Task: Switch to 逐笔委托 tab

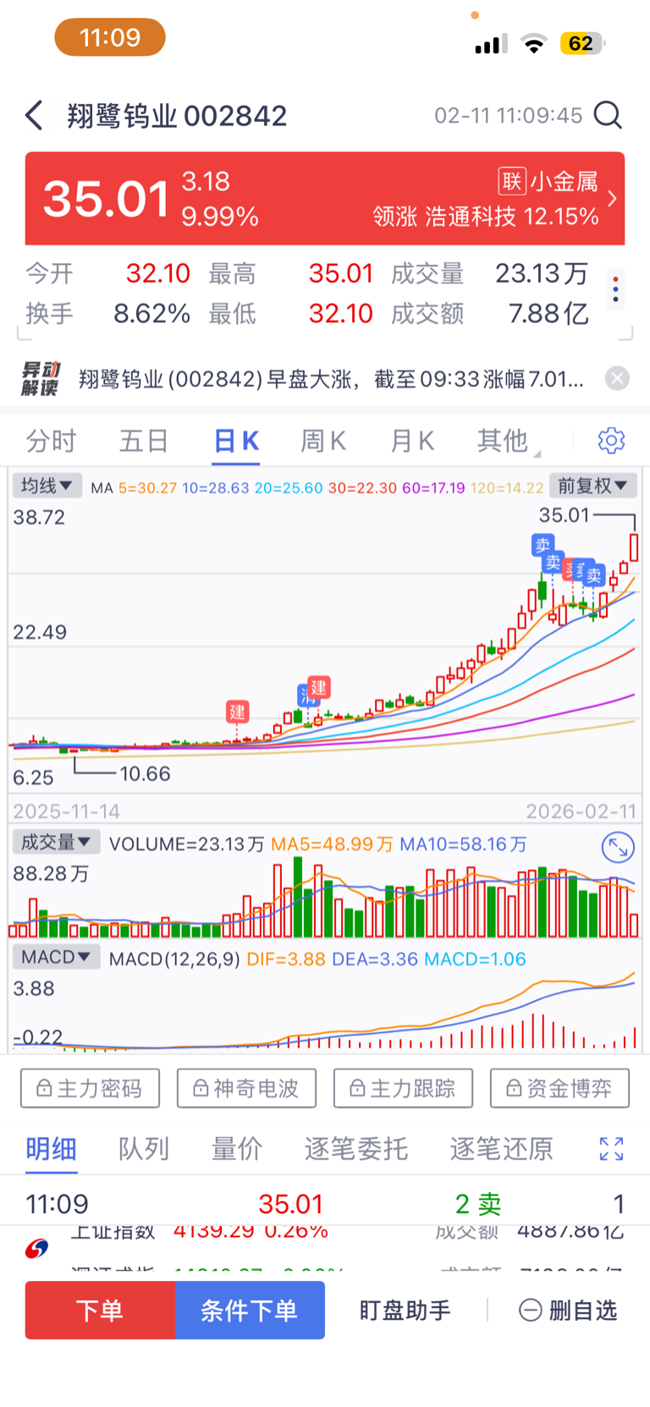Action: click(x=356, y=1148)
